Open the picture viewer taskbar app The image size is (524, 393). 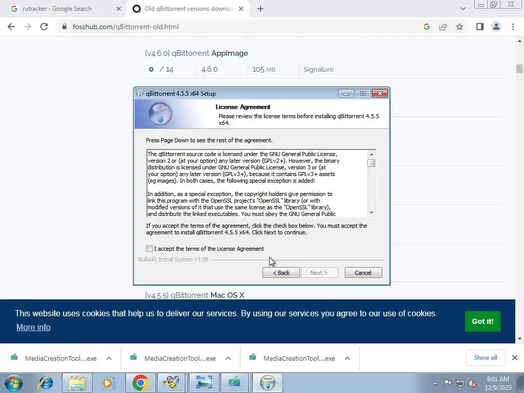pyautogui.click(x=204, y=383)
